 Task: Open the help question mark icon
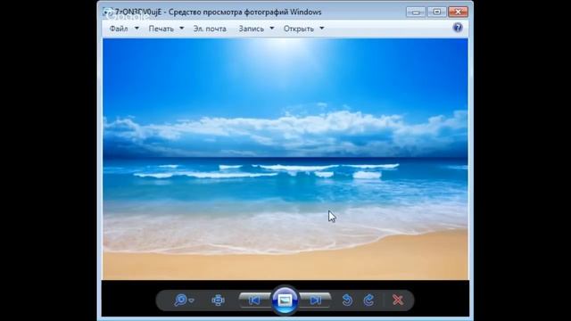[x=458, y=28]
